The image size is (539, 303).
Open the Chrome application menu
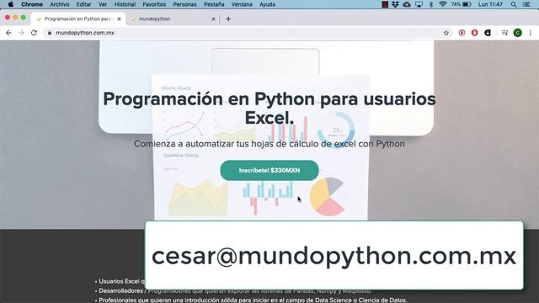32,4
